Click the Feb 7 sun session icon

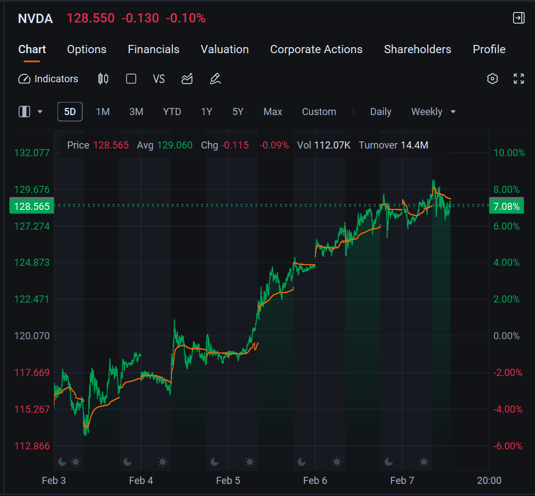tap(424, 462)
